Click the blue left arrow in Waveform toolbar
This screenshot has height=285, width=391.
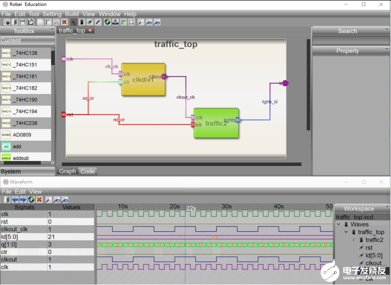point(15,200)
